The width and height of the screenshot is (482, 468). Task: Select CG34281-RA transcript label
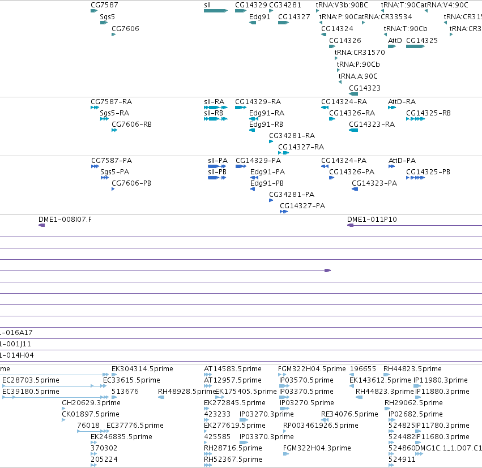(x=292, y=136)
